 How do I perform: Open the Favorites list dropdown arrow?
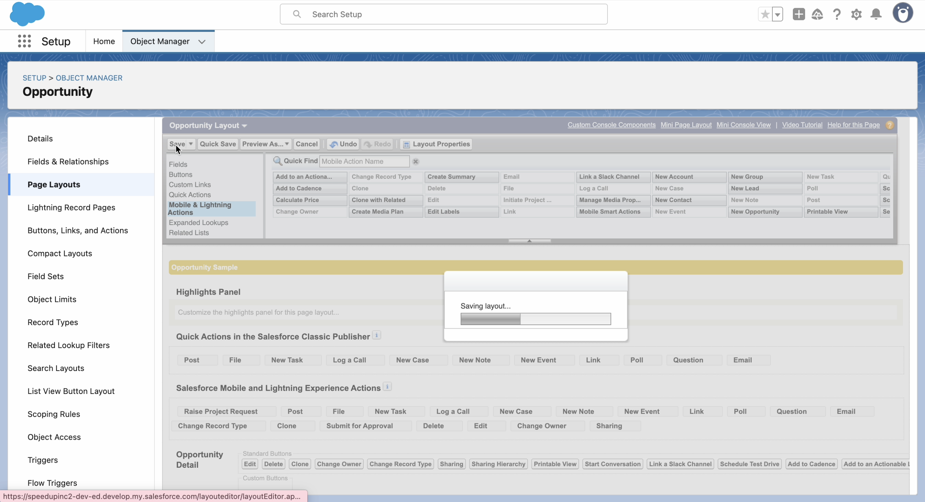tap(777, 14)
